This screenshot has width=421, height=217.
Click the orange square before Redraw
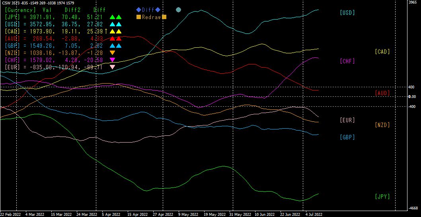139,17
